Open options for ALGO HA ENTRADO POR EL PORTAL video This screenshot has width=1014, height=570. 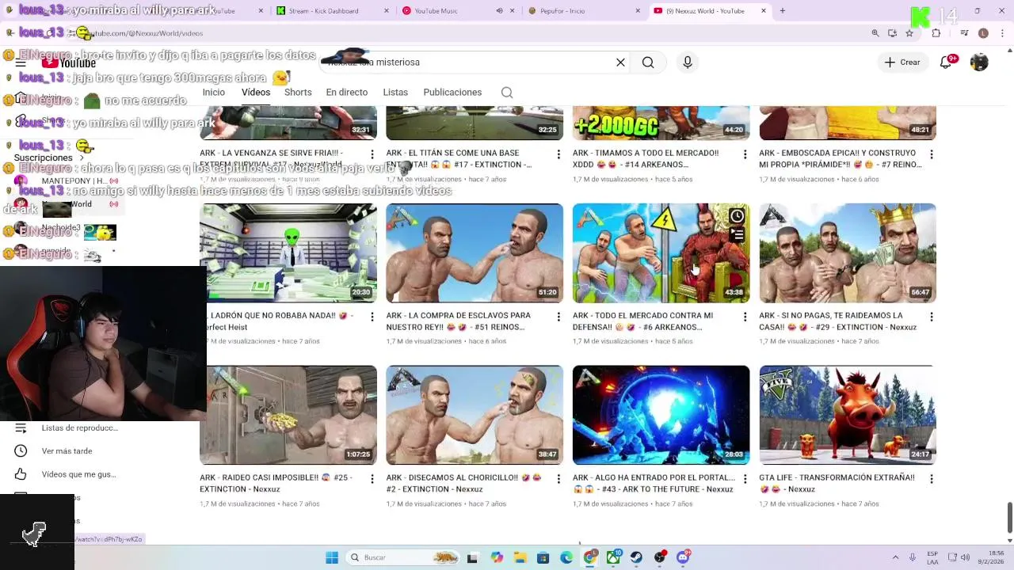point(745,479)
